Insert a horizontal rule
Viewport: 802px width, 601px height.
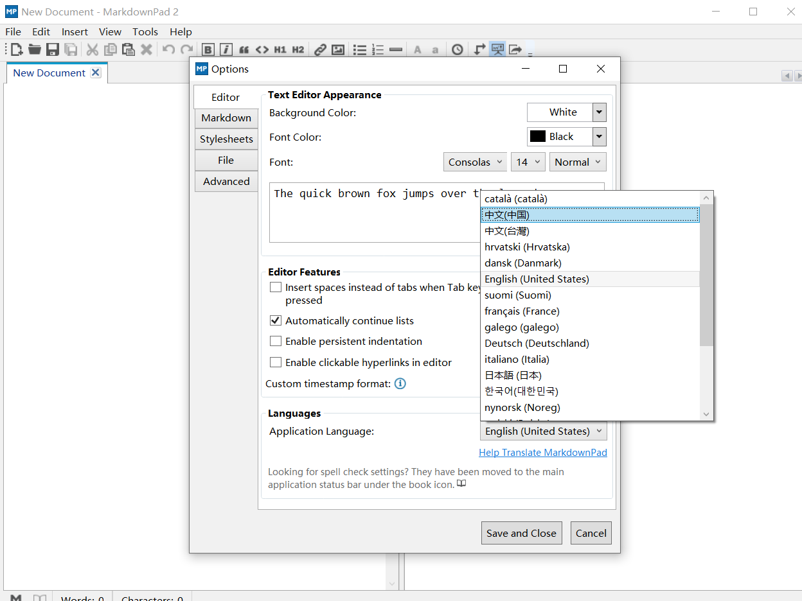pyautogui.click(x=396, y=49)
